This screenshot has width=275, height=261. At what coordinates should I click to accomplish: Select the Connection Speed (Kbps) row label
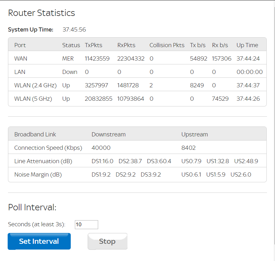(48, 148)
